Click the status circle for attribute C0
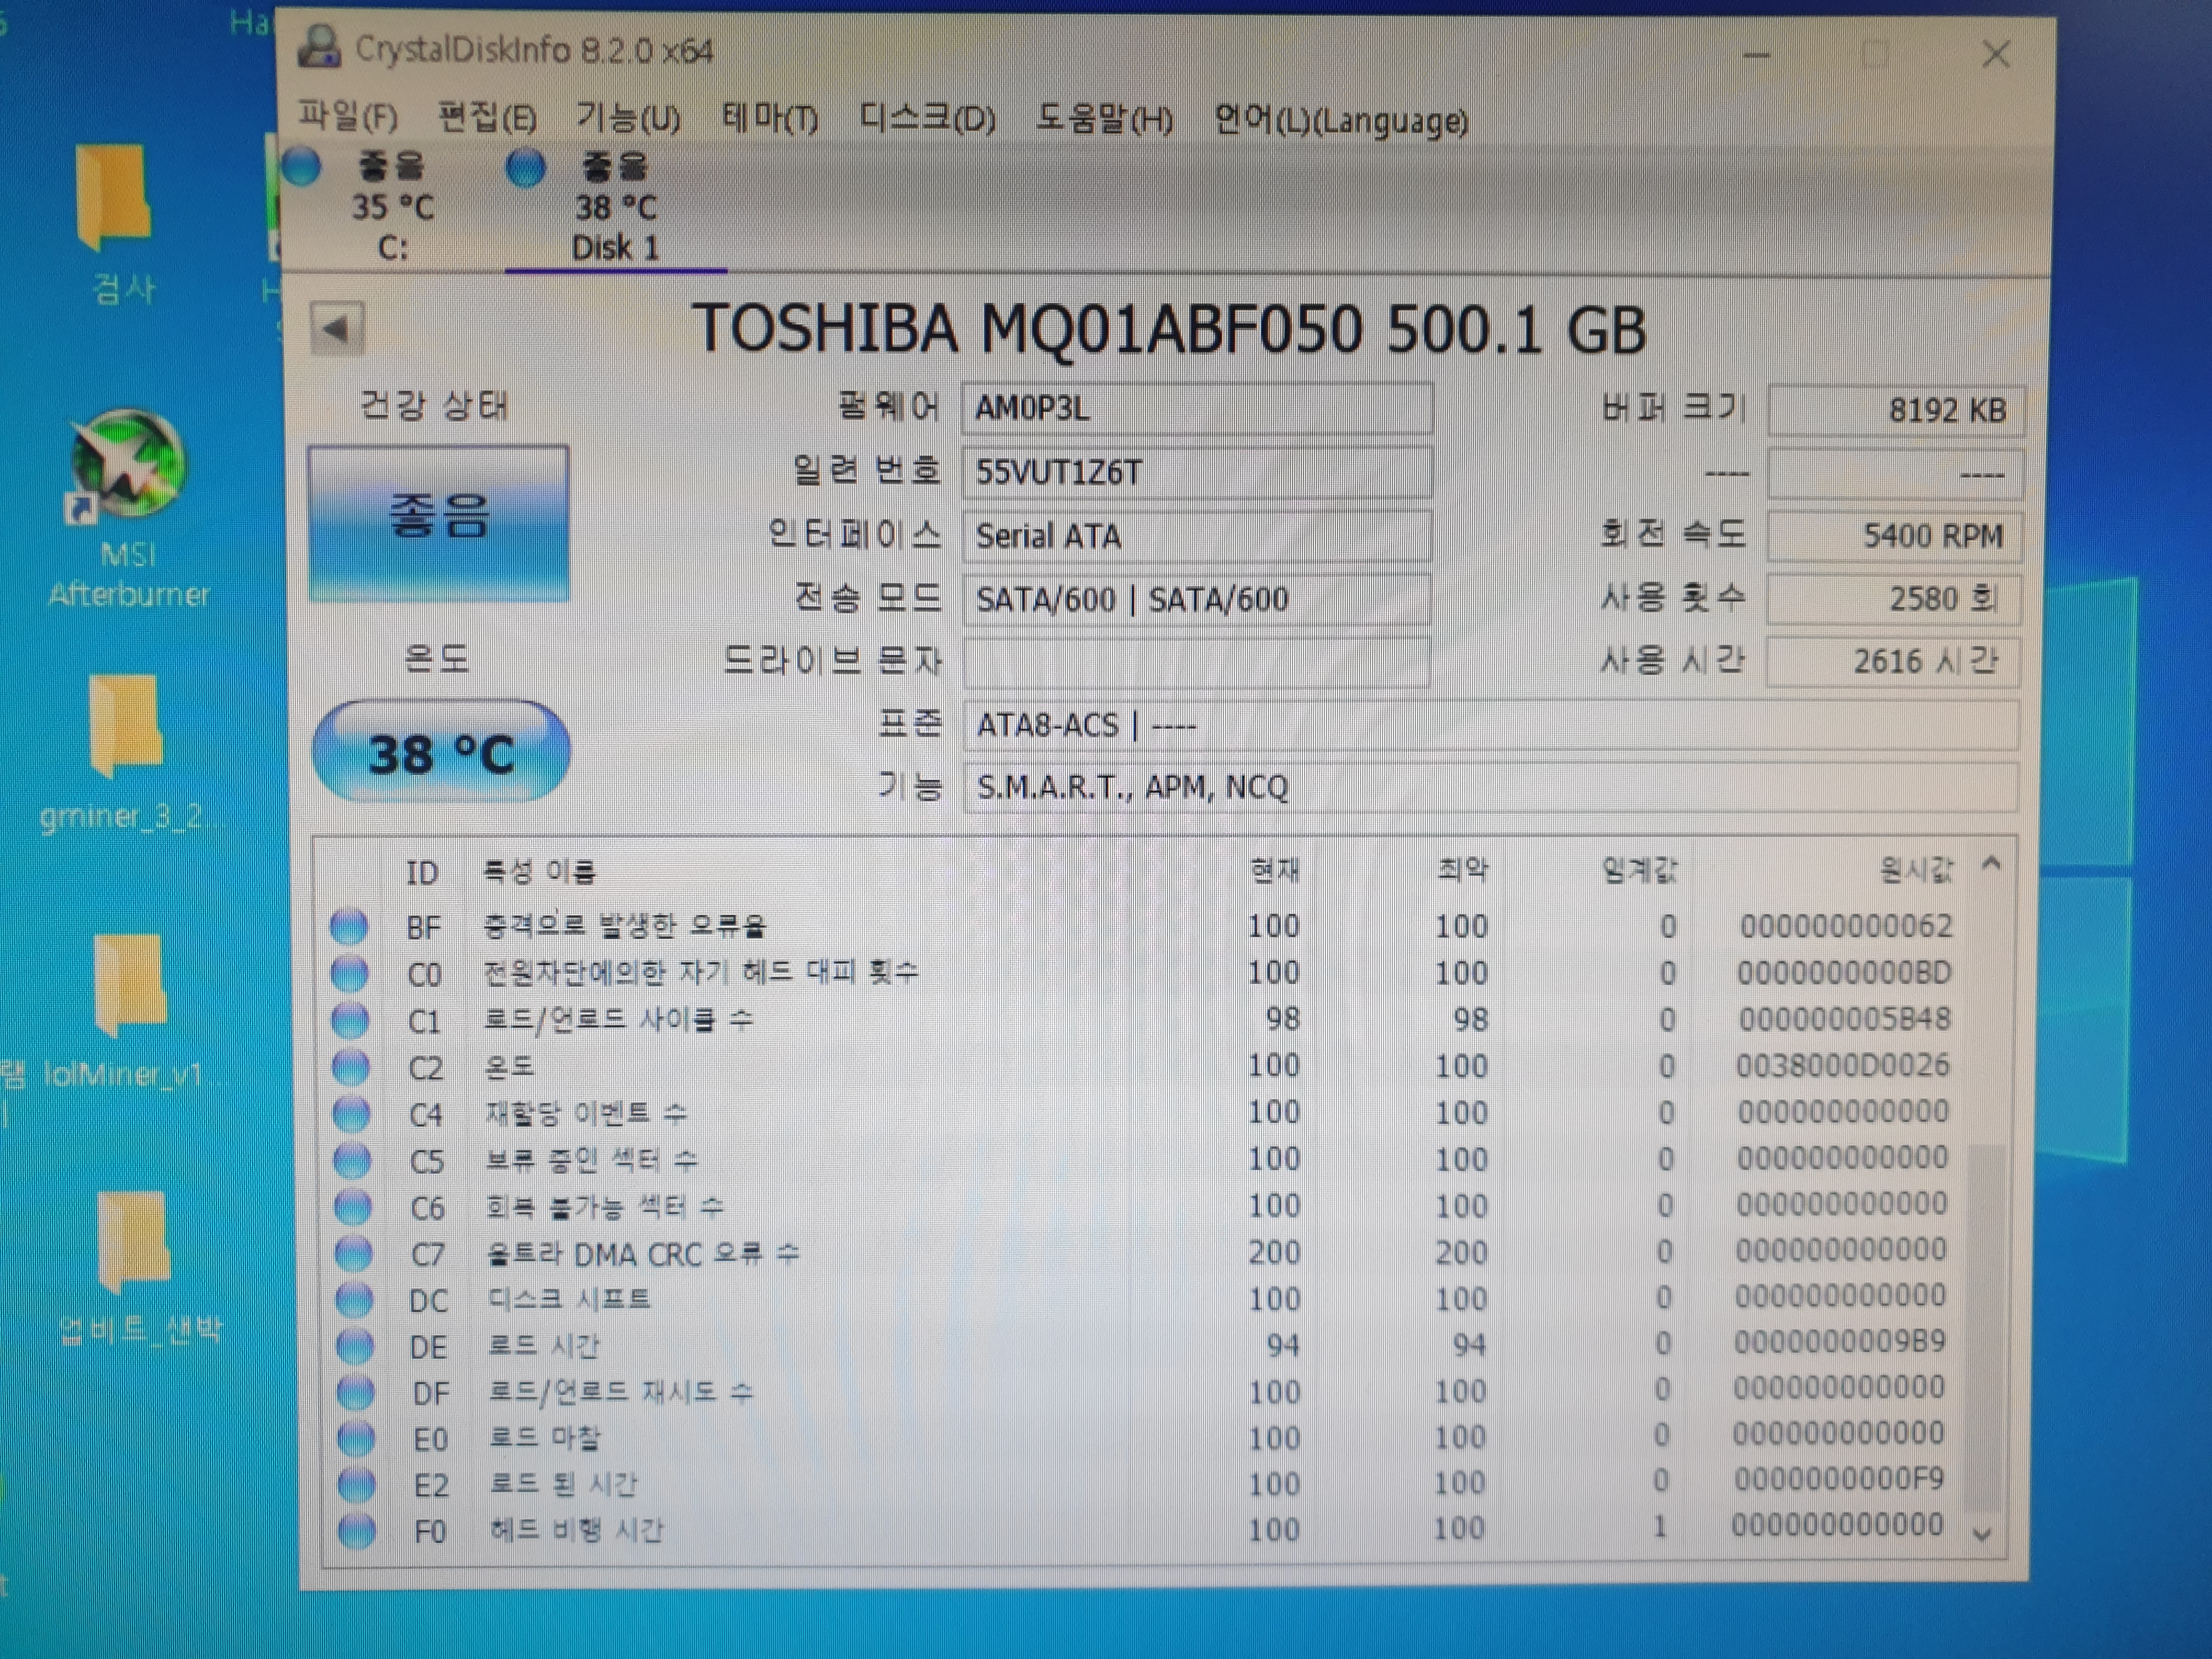The width and height of the screenshot is (2212, 1659). coord(350,973)
